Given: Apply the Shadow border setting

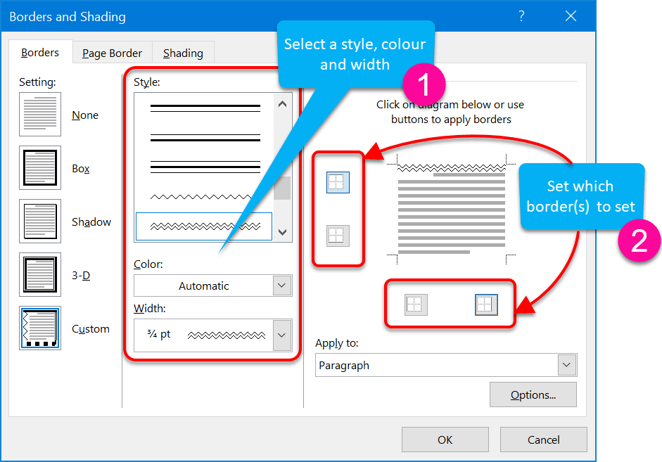Looking at the screenshot, I should (x=40, y=221).
